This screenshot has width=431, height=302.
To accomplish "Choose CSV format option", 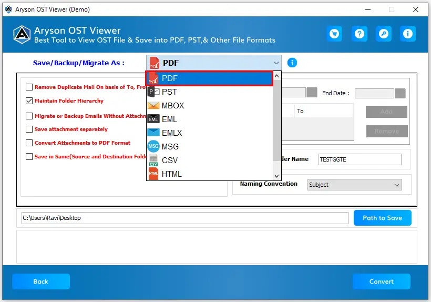I will [209, 160].
